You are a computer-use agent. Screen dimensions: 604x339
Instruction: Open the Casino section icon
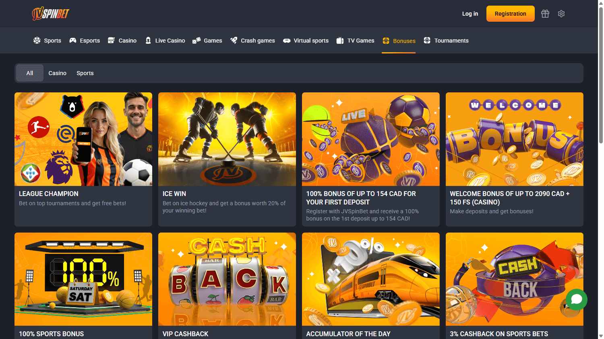110,40
